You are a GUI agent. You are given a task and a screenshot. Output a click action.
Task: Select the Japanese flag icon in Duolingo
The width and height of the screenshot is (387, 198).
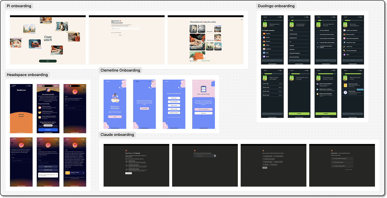[264, 49]
